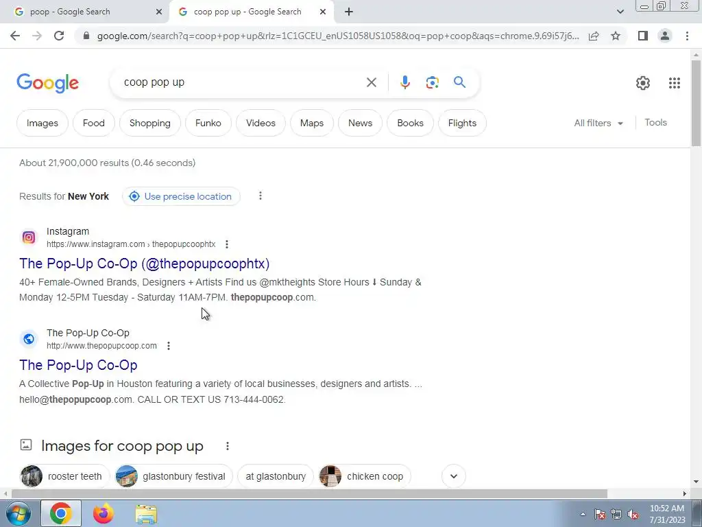Viewport: 702px width, 527px height.
Task: Select glastonbury festival image chip
Action: (173, 476)
